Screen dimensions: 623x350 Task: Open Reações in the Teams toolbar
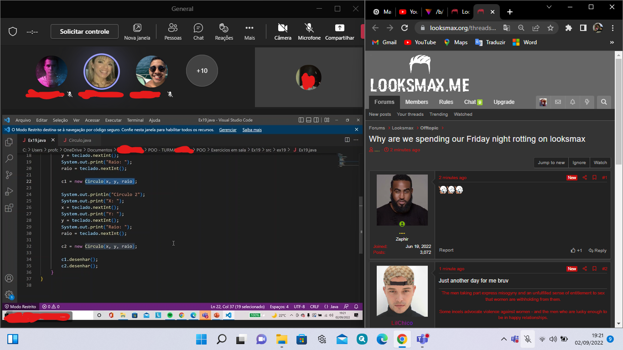pos(224,32)
